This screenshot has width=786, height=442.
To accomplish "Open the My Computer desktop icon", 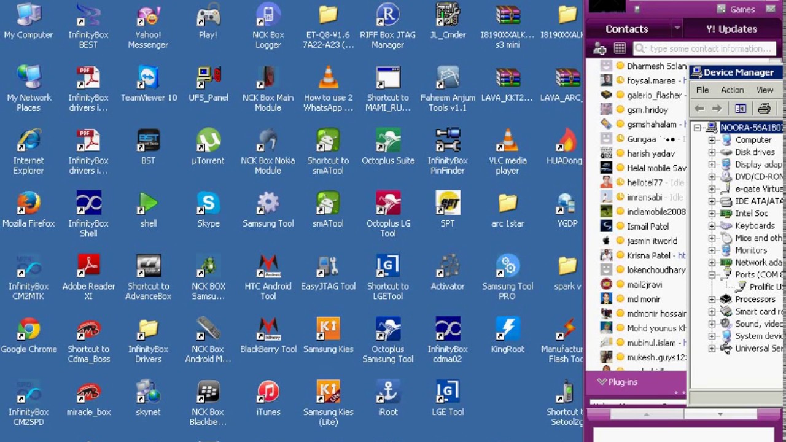I will [x=28, y=21].
